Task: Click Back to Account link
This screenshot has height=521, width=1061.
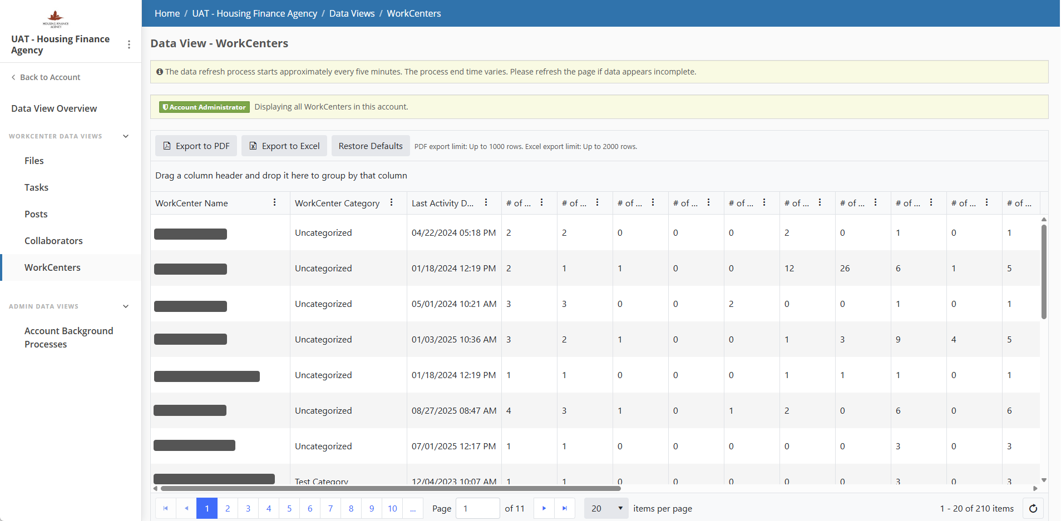Action: [x=46, y=77]
